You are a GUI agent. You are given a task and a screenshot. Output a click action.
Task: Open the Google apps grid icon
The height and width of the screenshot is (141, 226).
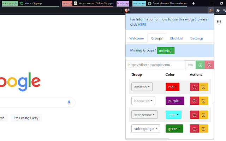pos(219,22)
